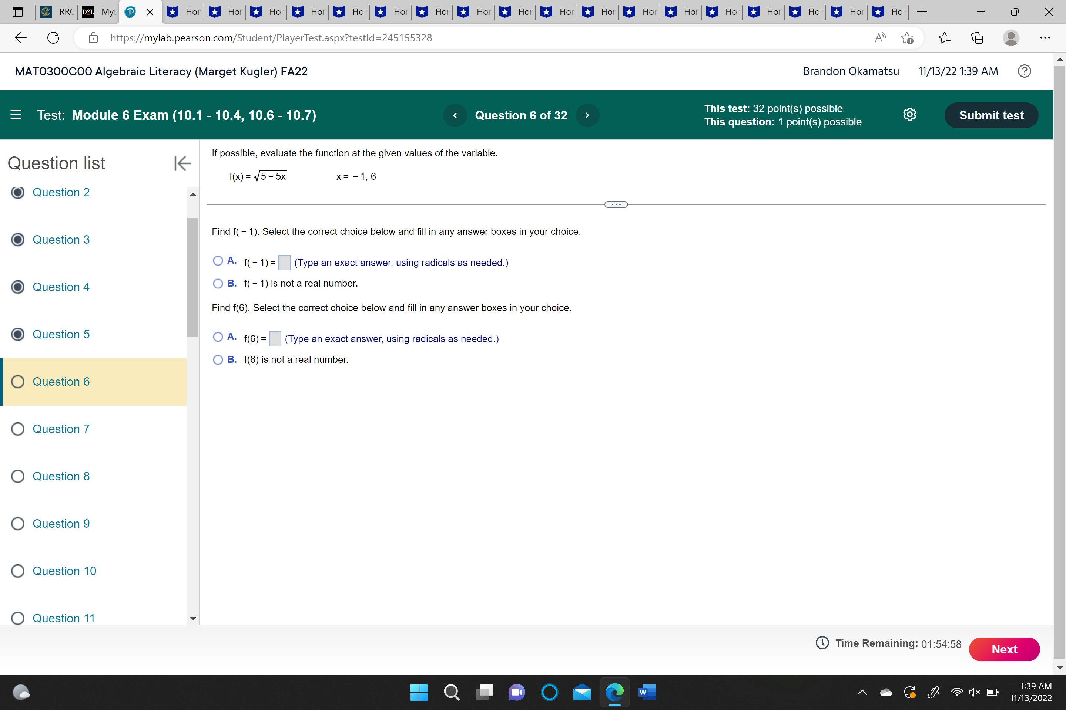Click the browser profile account icon
This screenshot has width=1066, height=710.
[1011, 38]
